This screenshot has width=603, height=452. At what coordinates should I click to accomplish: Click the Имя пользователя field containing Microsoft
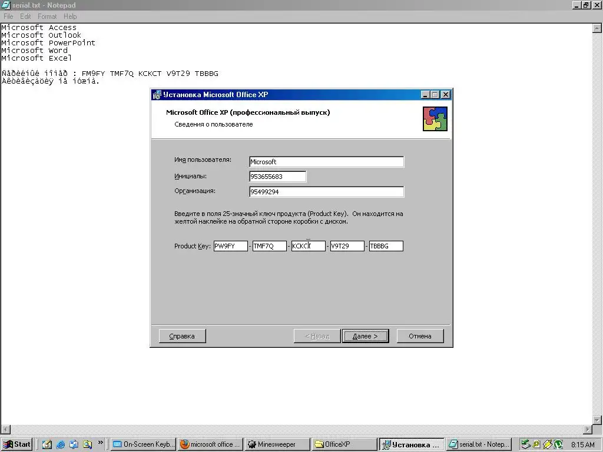326,162
